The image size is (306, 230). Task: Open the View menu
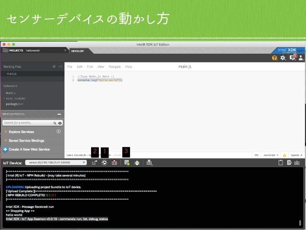[101, 67]
